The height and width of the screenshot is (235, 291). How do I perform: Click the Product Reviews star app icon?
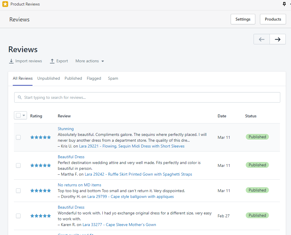[x=5, y=4]
